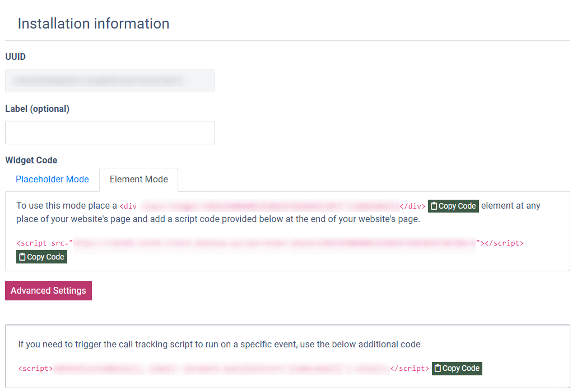
Task: Copy the div element code
Action: [453, 206]
